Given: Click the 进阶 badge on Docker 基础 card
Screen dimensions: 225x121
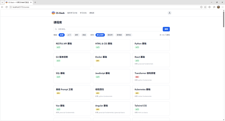Looking at the screenshot, I should (98, 61).
